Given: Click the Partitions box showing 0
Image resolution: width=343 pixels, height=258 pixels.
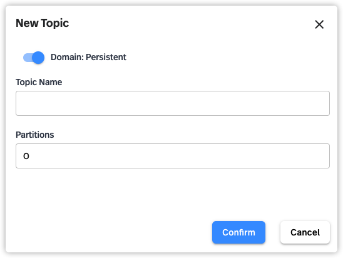Looking at the screenshot, I should pyautogui.click(x=173, y=156).
